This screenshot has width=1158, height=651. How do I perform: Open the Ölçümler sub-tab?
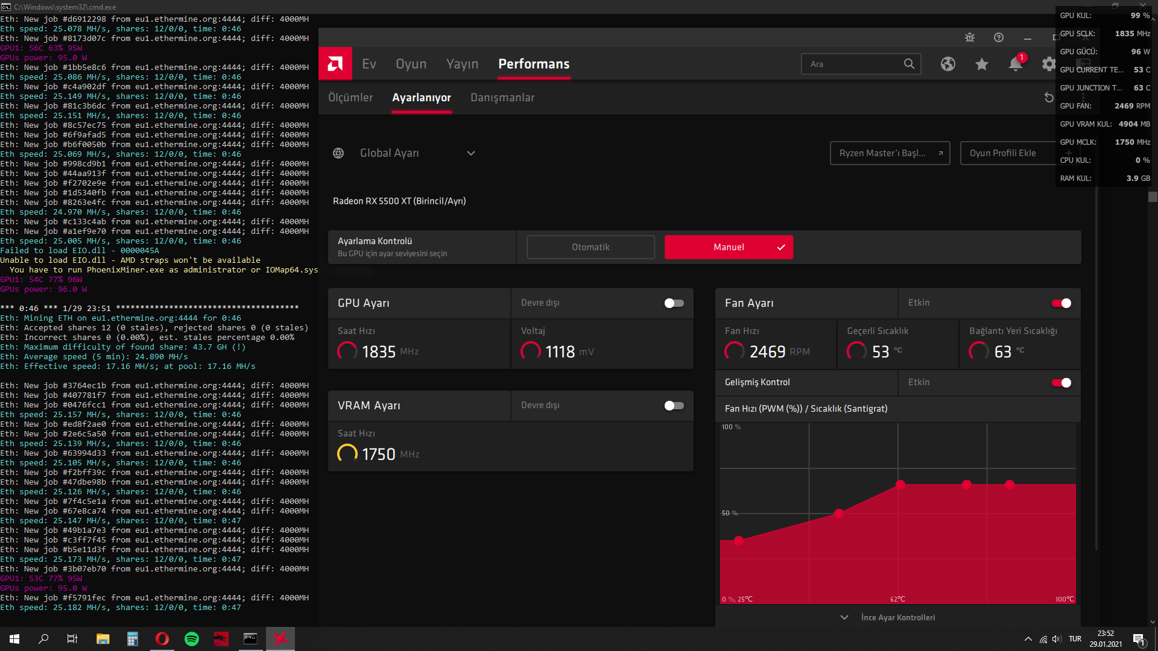coord(350,98)
